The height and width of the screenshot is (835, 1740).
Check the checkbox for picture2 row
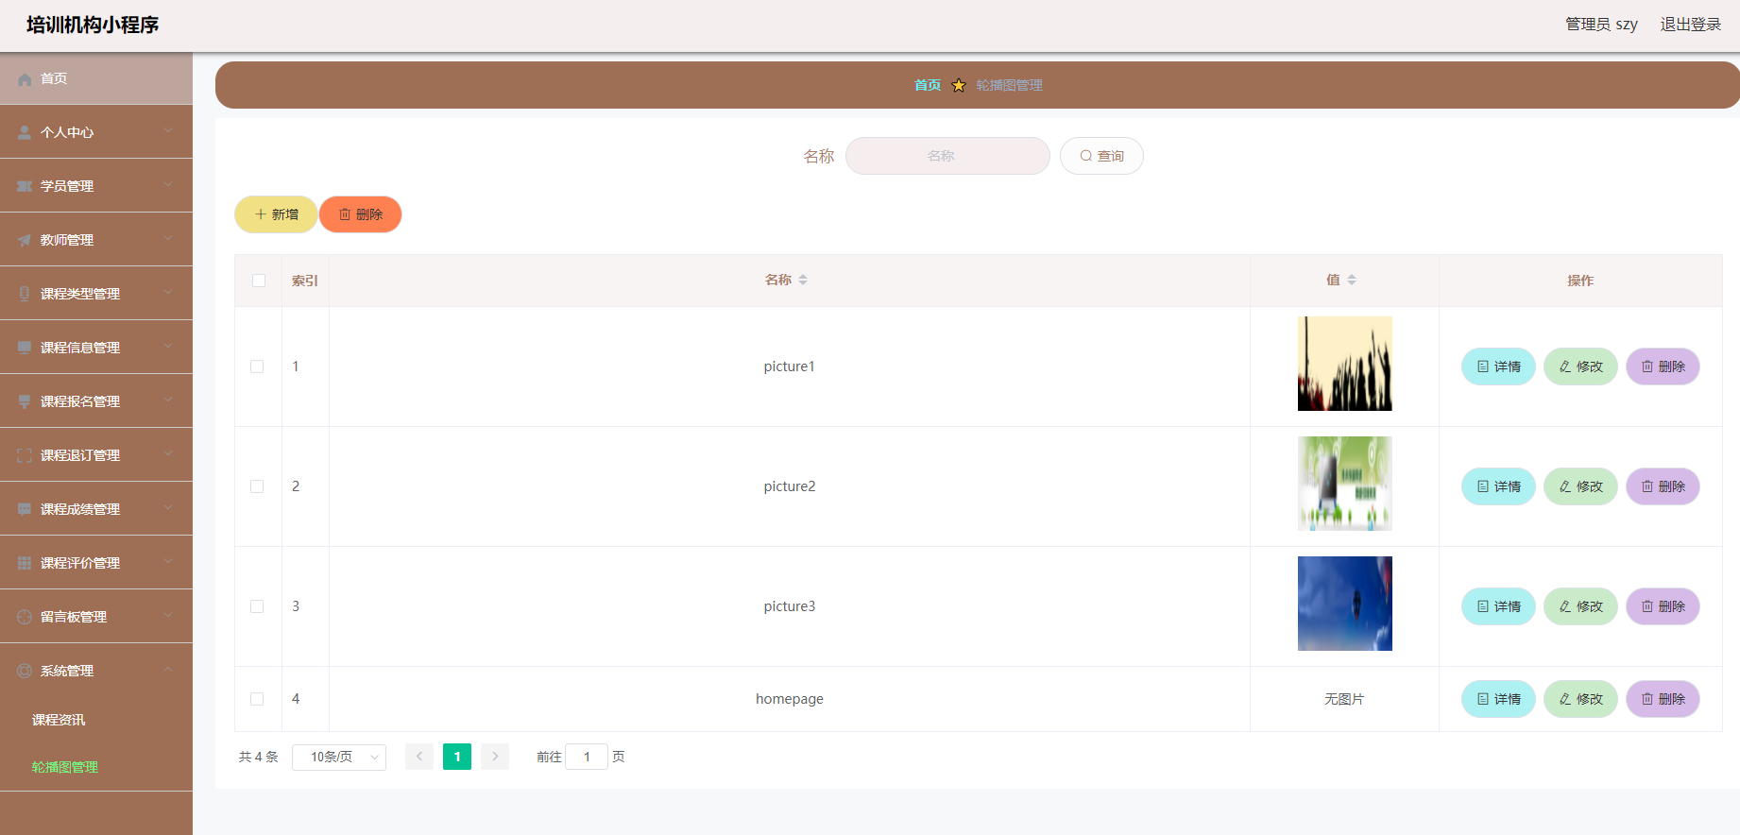(257, 486)
